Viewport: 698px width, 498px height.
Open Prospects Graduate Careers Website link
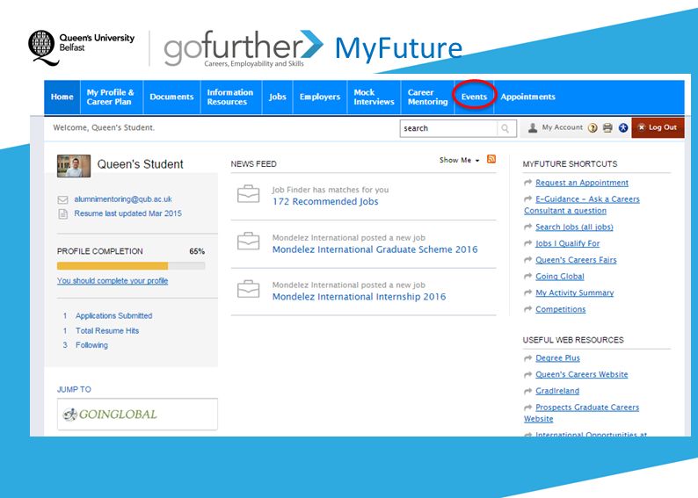click(582, 413)
